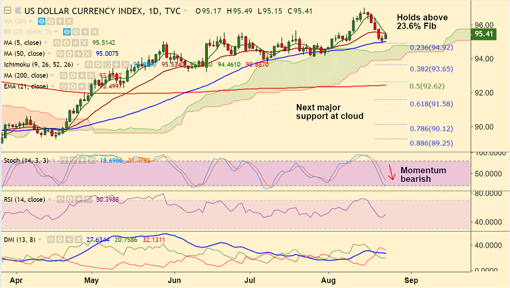
Task: Remove the MA (50, close) indicator
Action: [88, 53]
